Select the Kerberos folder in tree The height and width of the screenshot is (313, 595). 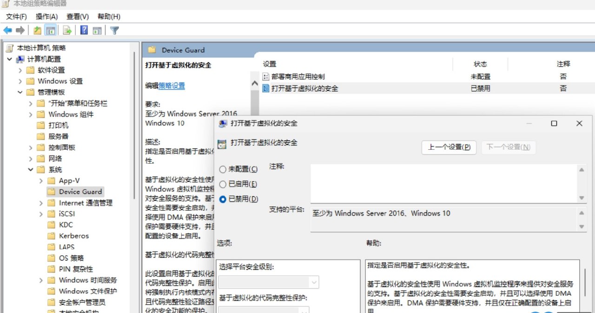point(73,236)
